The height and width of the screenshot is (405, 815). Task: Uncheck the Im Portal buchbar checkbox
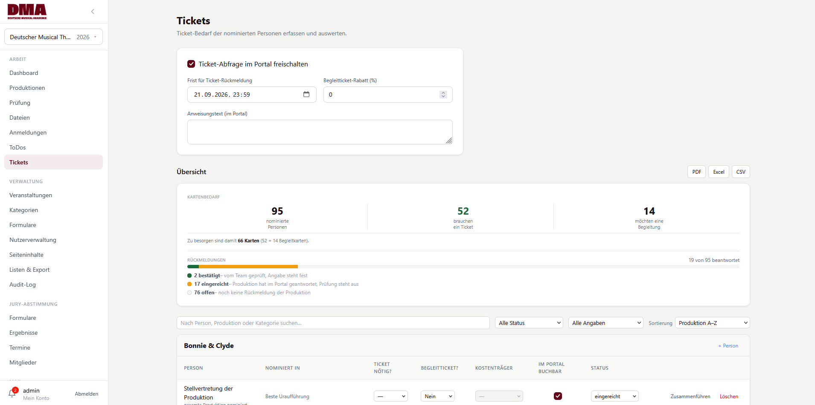coord(558,396)
